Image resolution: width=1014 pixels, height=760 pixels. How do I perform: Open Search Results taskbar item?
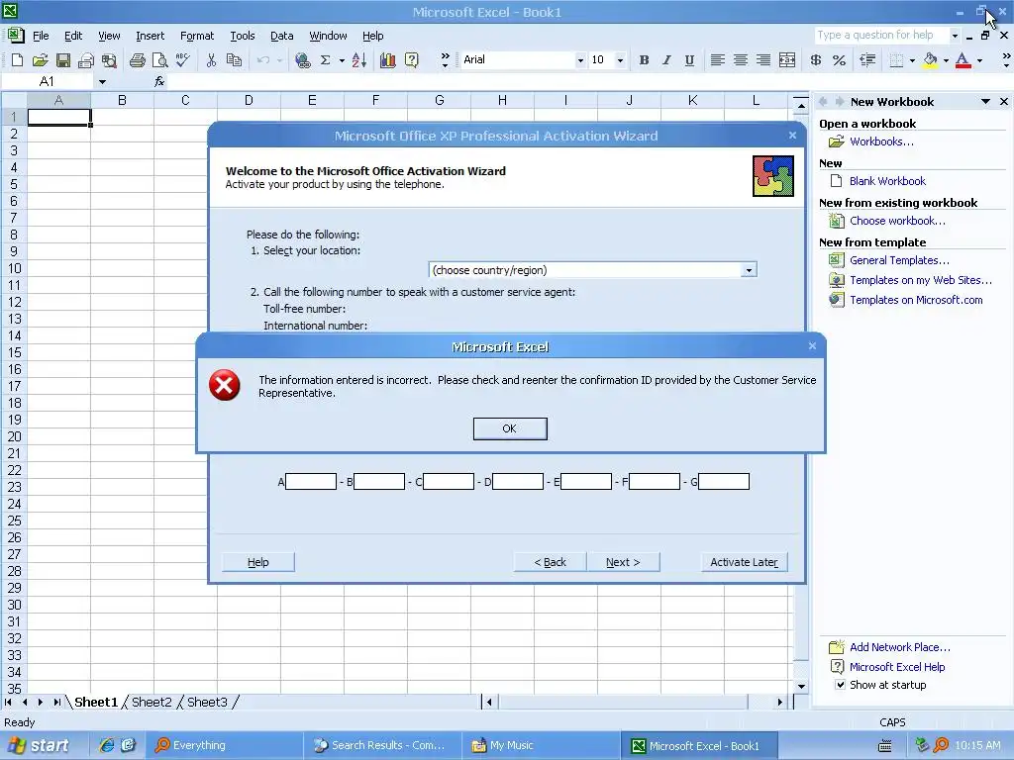(x=382, y=745)
